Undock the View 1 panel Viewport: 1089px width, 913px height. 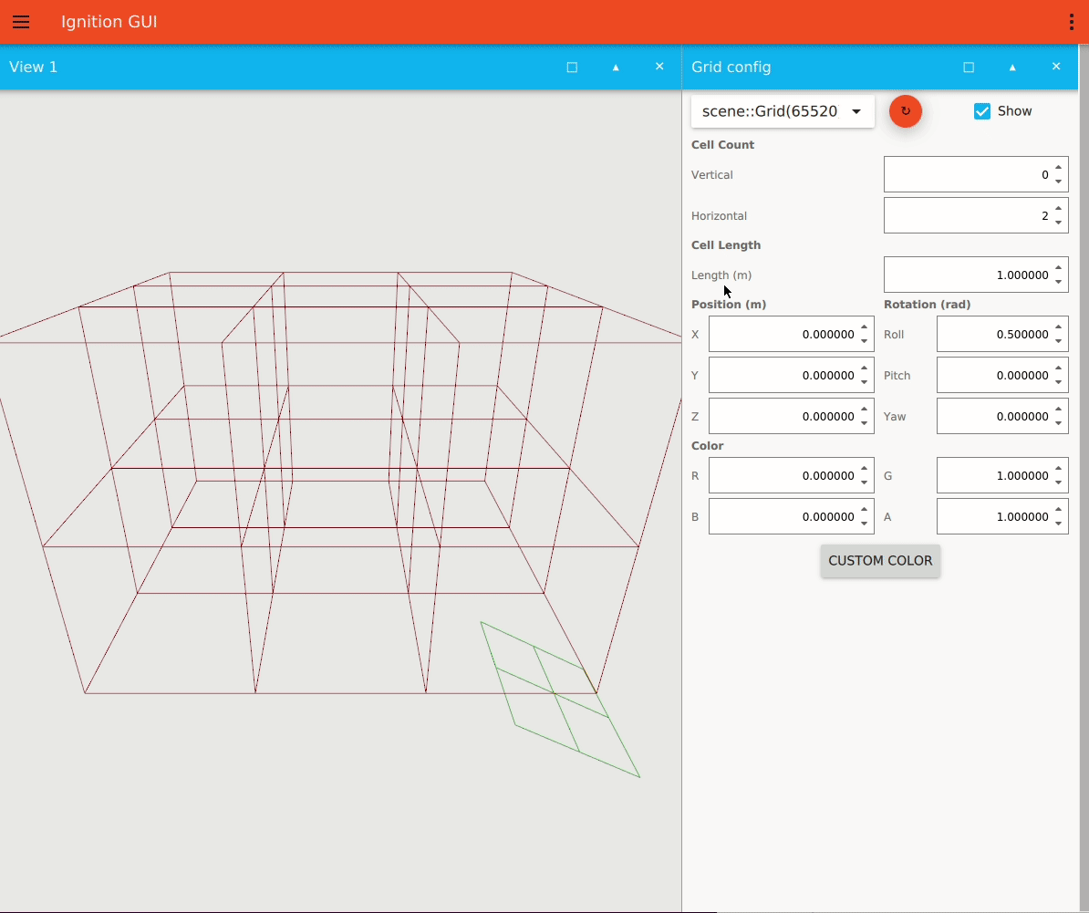click(572, 67)
